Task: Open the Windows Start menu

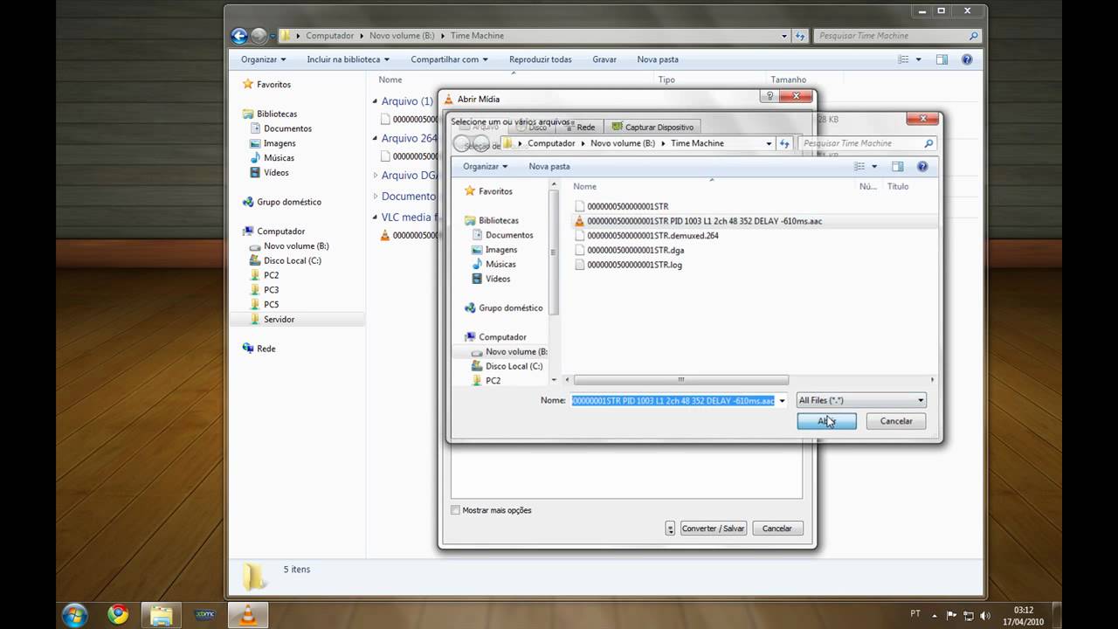Action: 74,615
